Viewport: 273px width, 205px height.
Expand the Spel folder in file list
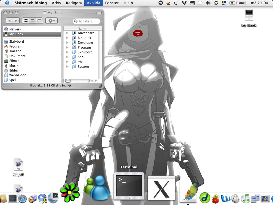coord(67,57)
